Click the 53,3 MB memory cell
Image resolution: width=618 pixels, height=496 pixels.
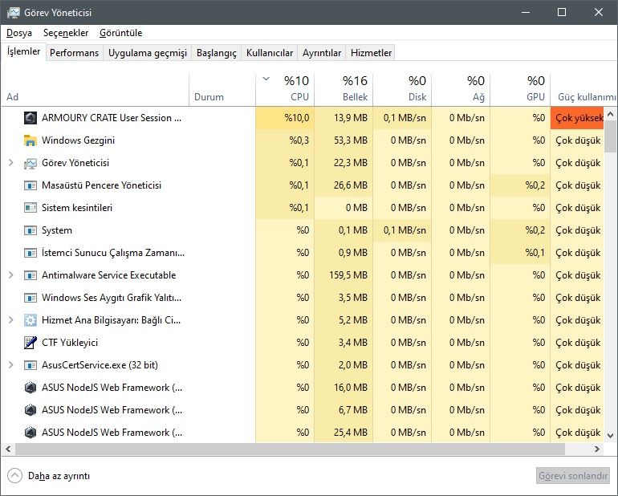pos(344,140)
